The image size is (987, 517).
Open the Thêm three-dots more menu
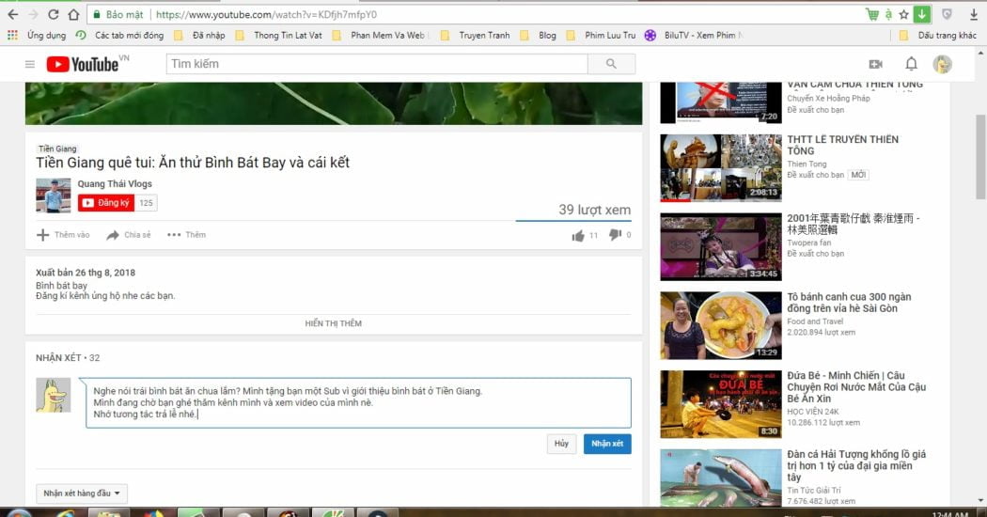point(186,235)
